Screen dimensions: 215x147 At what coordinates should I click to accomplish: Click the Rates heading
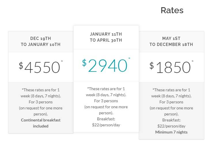point(172,10)
